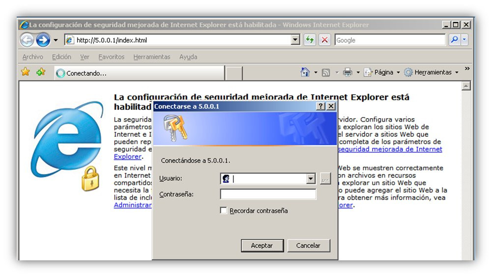Open the seguridad mejorada de Internet link
492x277 pixels.
(x=390, y=149)
